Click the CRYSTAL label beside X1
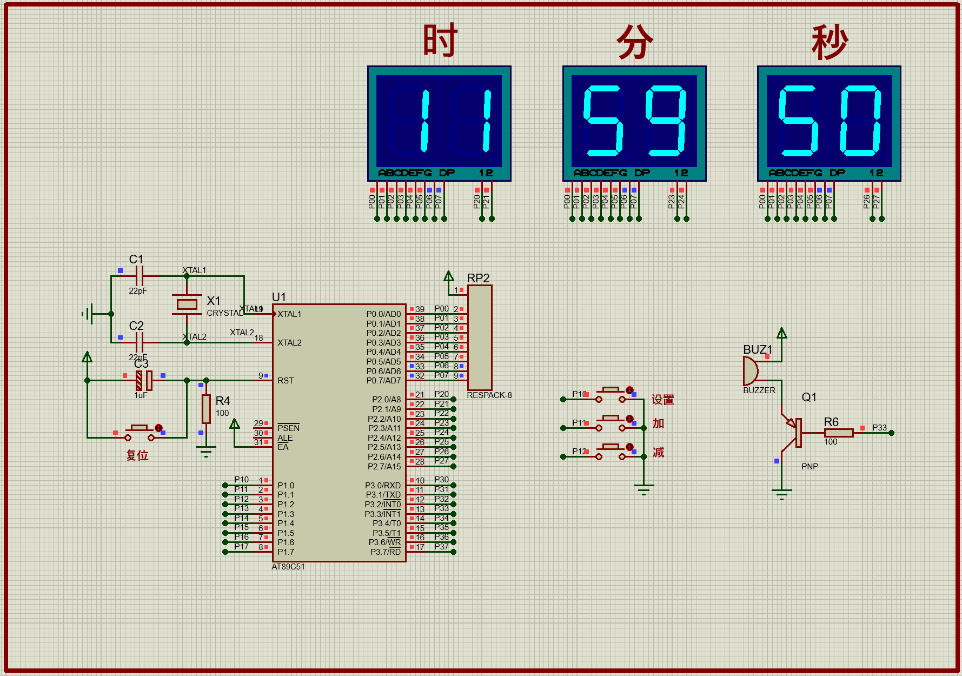This screenshot has height=676, width=962. pyautogui.click(x=225, y=313)
